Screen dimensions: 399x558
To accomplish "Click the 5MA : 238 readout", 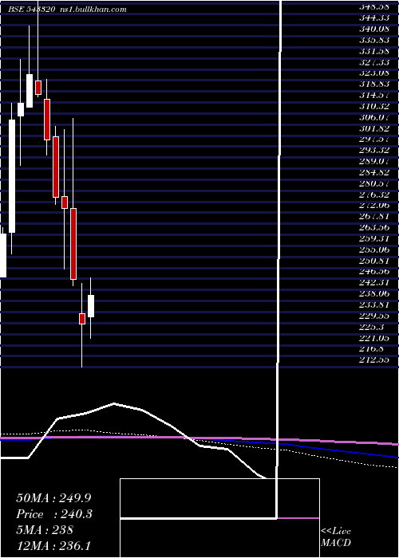I will point(45,530).
